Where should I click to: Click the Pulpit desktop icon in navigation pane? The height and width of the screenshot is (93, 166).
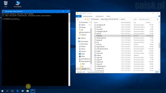(80, 54)
